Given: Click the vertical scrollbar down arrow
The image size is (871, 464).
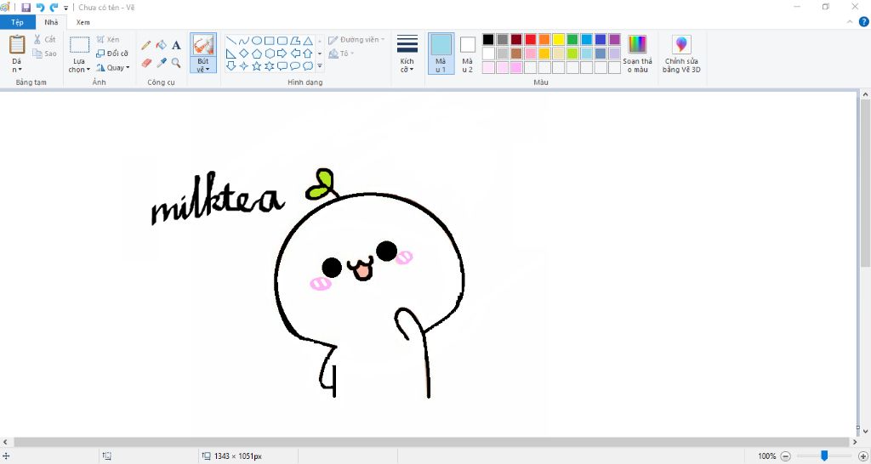Looking at the screenshot, I should click(865, 431).
